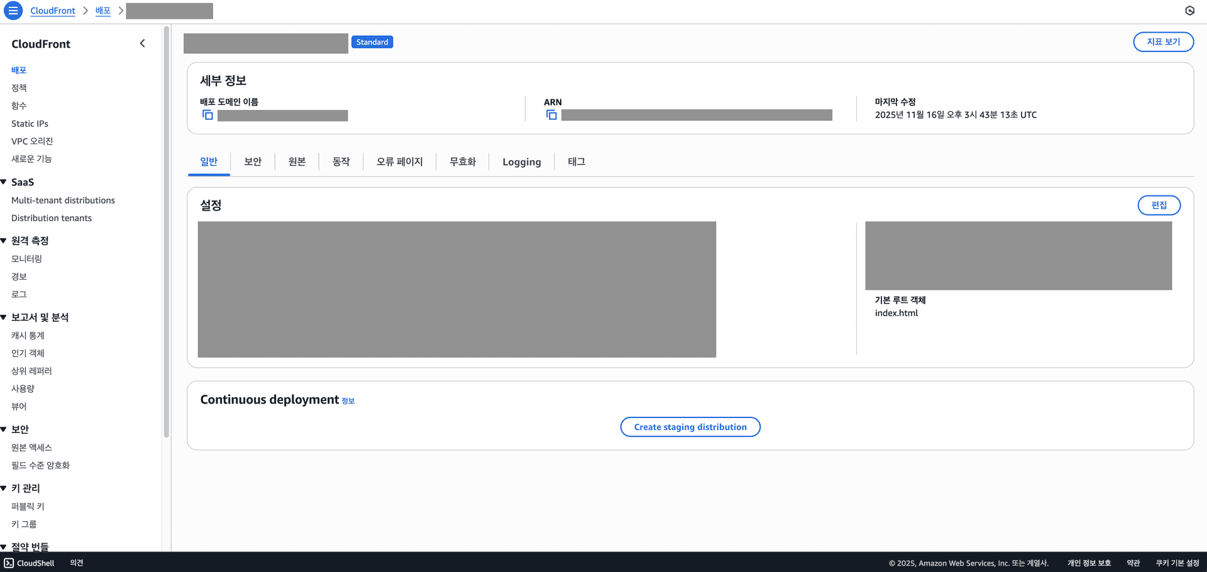Open the navigation hamburger menu

coord(13,11)
